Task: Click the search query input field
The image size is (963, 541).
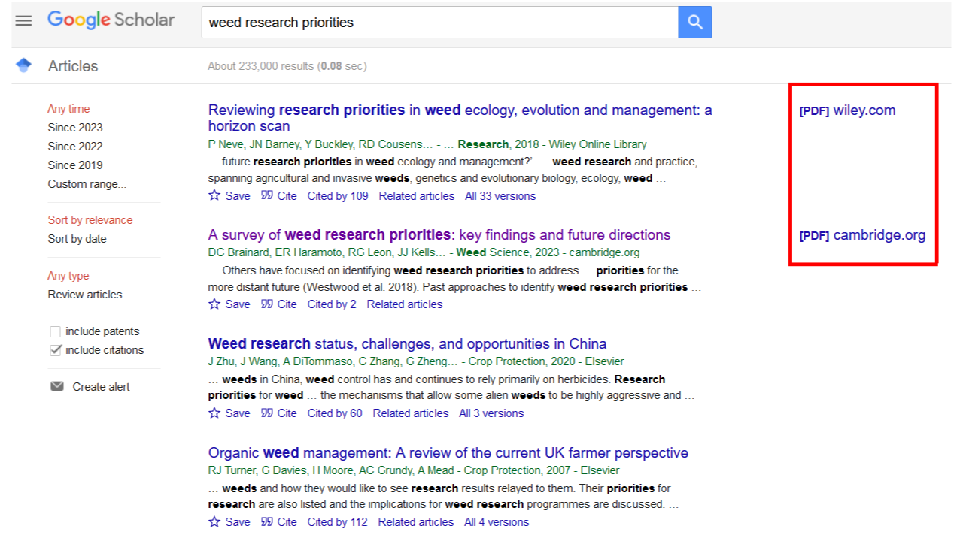Action: coord(440,23)
